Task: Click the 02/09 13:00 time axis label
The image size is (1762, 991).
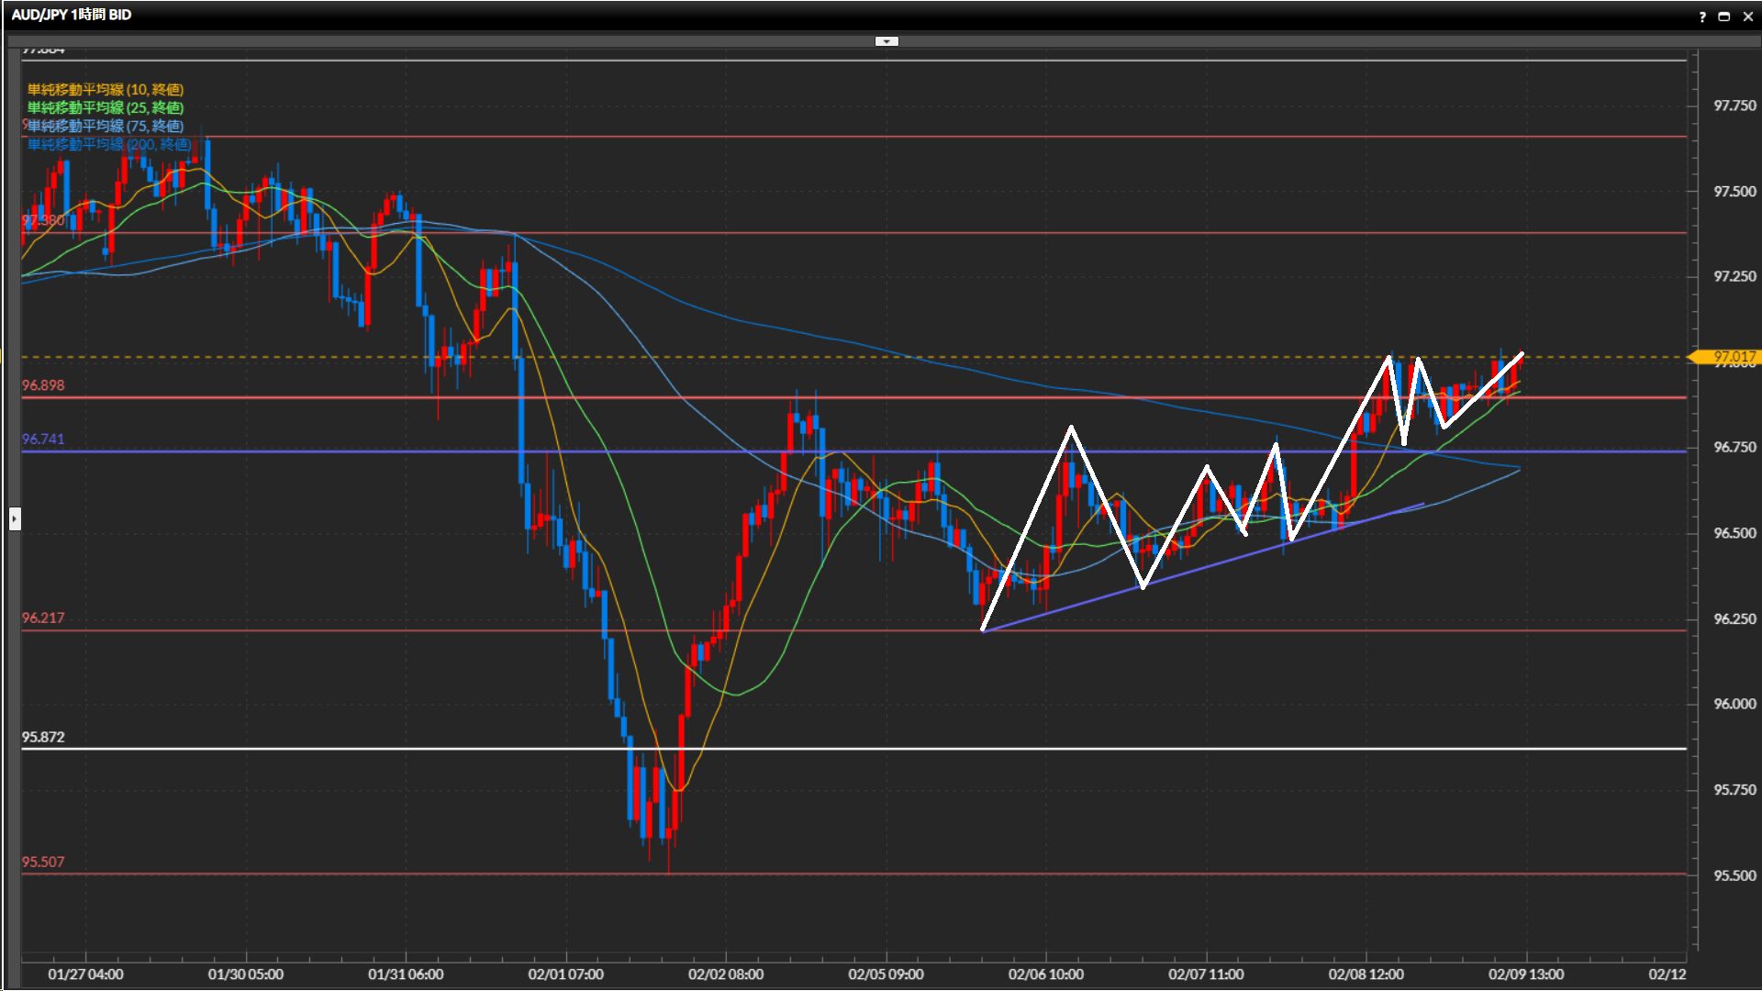Action: [1525, 974]
